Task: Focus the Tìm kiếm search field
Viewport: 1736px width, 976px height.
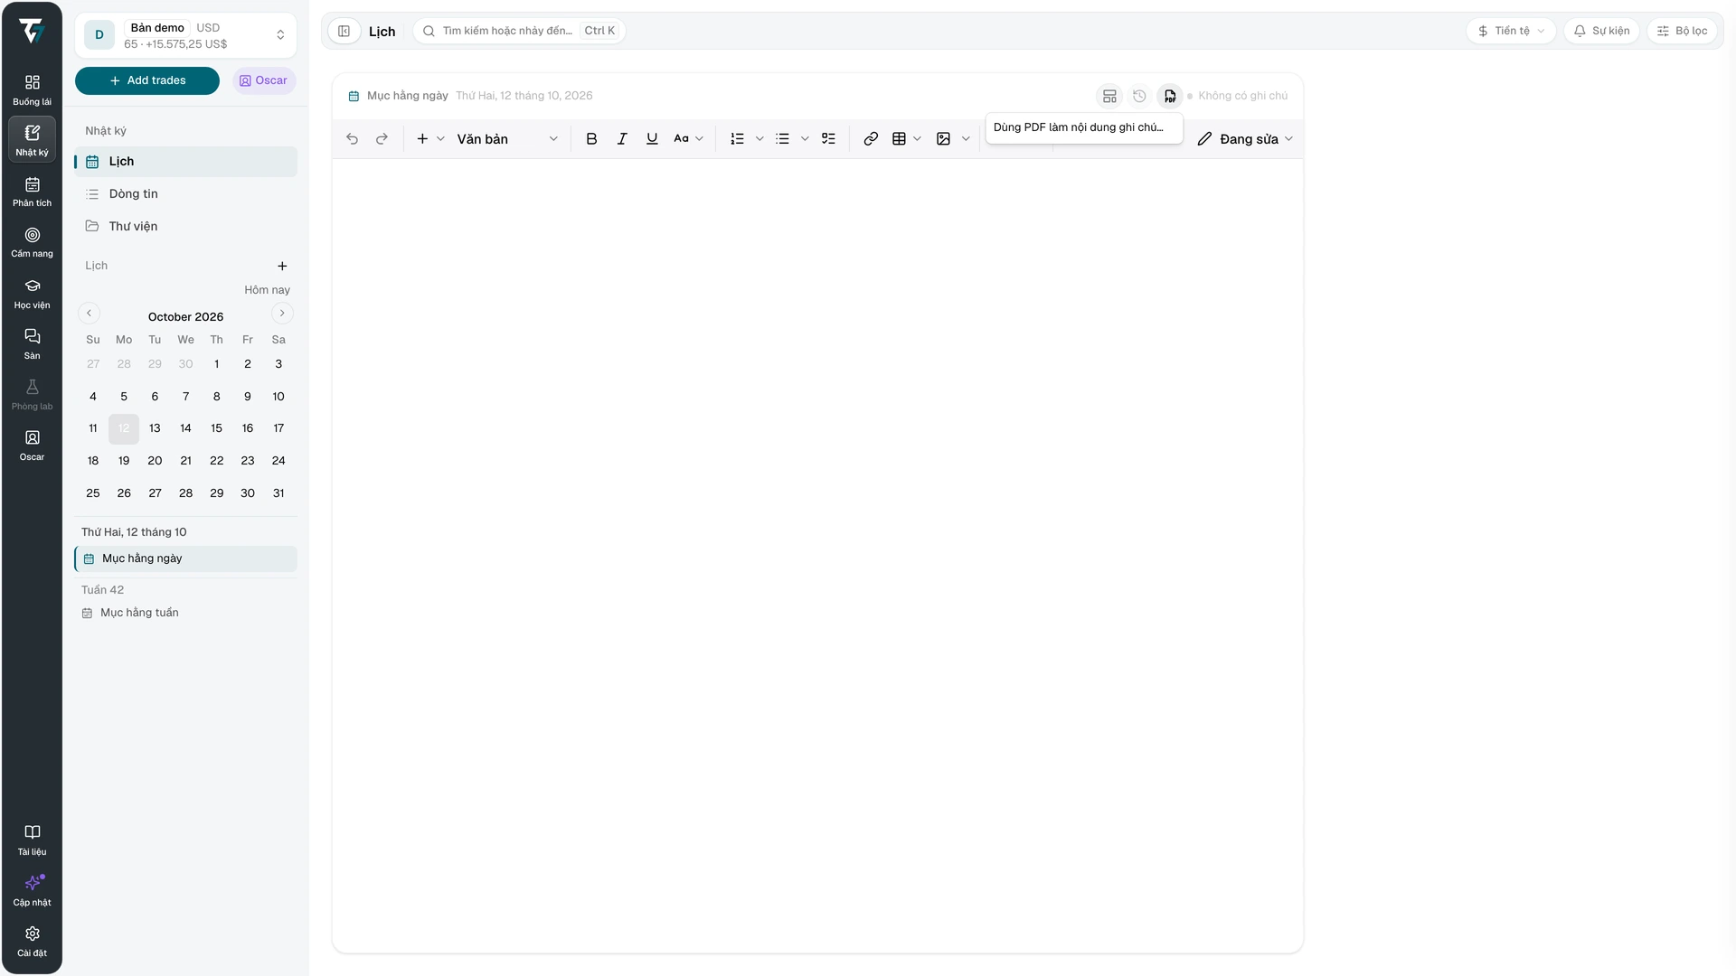Action: [519, 31]
